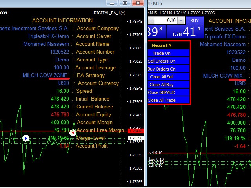Image resolution: width=251 pixels, height=188 pixels.
Task: Click Current Balance label
Action: click(95, 107)
